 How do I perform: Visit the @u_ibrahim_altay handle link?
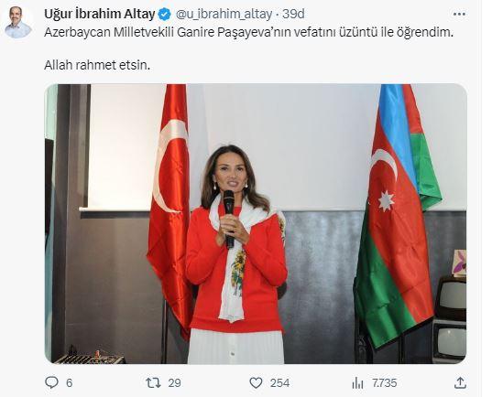click(224, 15)
